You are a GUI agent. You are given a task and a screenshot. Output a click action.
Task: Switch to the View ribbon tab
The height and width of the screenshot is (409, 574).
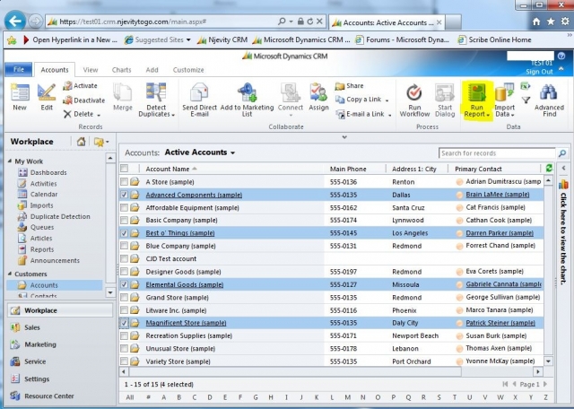(90, 70)
